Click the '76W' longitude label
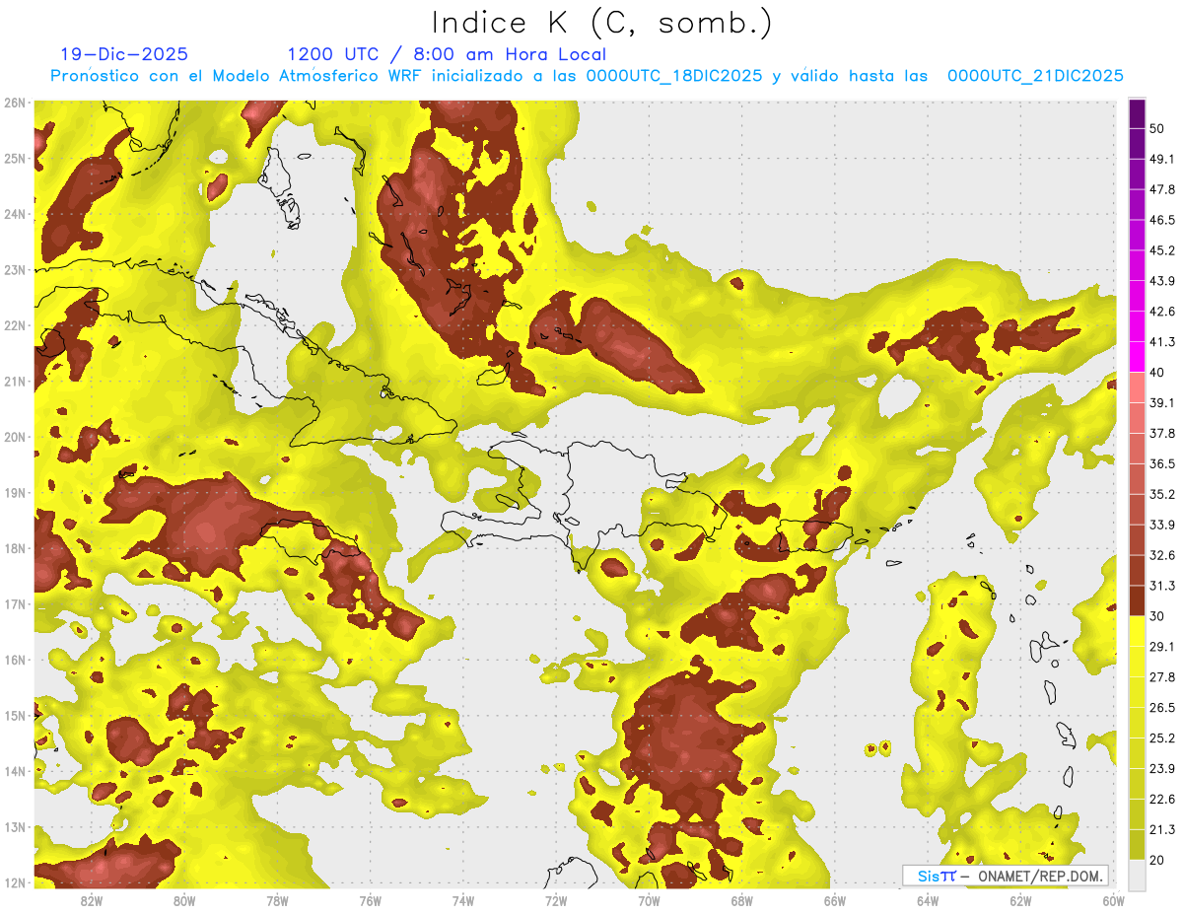Viewport: 1183px width, 914px height. coord(371,901)
